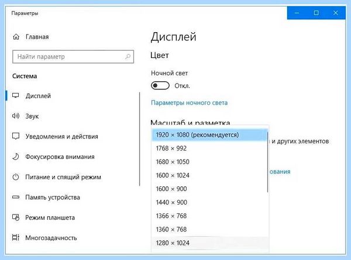
Task: Click the sidebar vertical scrollbar
Action: coord(139,139)
